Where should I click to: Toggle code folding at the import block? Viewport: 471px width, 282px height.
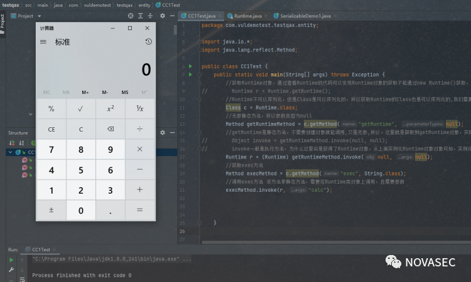pos(199,41)
